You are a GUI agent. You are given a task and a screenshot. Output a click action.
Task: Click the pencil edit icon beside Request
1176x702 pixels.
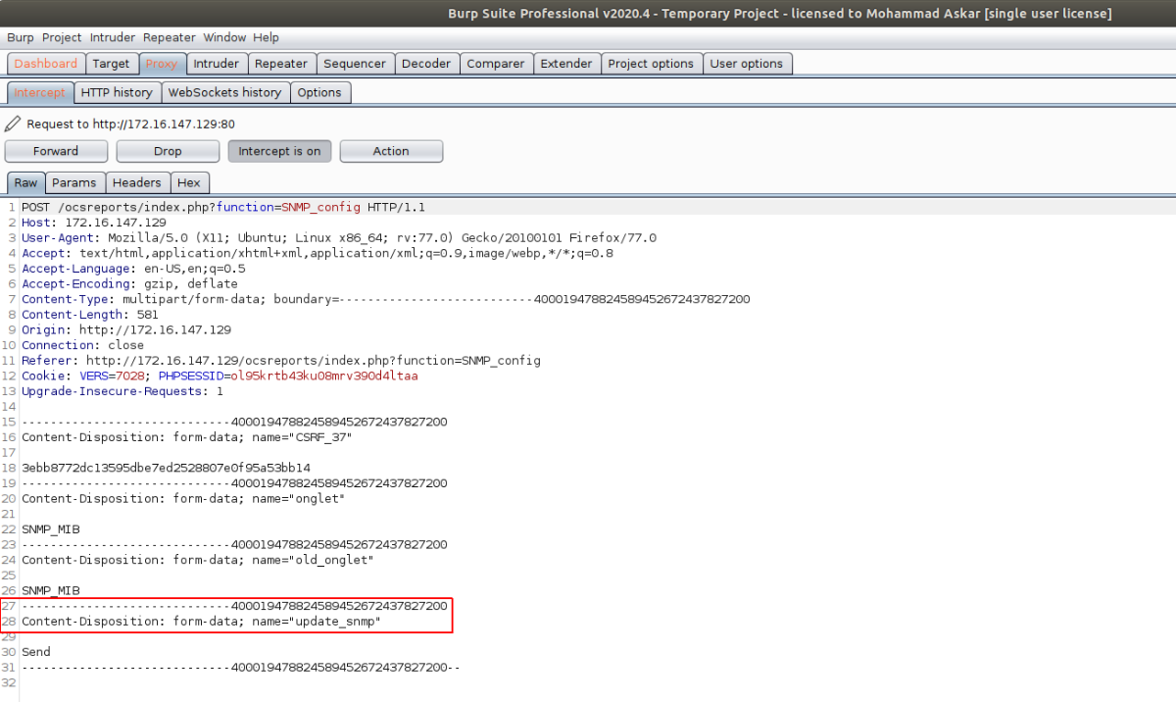(13, 124)
